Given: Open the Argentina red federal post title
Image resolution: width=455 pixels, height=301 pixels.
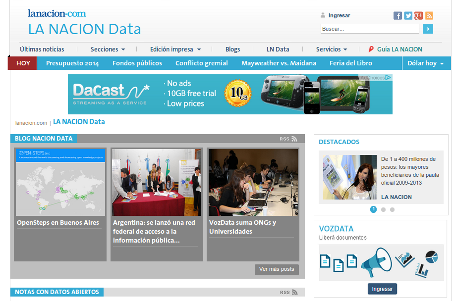Looking at the screenshot, I should click(154, 232).
